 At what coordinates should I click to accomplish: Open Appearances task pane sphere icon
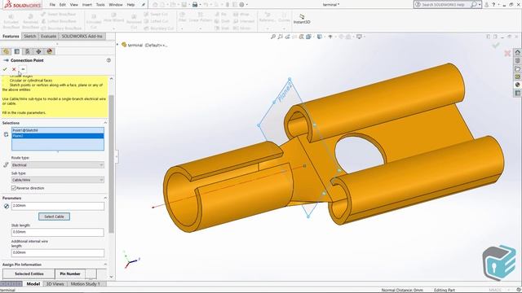click(517, 85)
